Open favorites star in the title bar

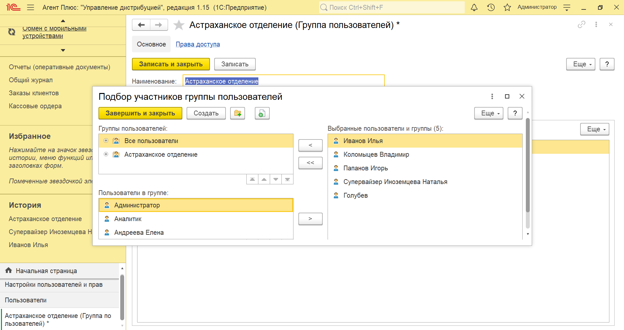click(507, 7)
